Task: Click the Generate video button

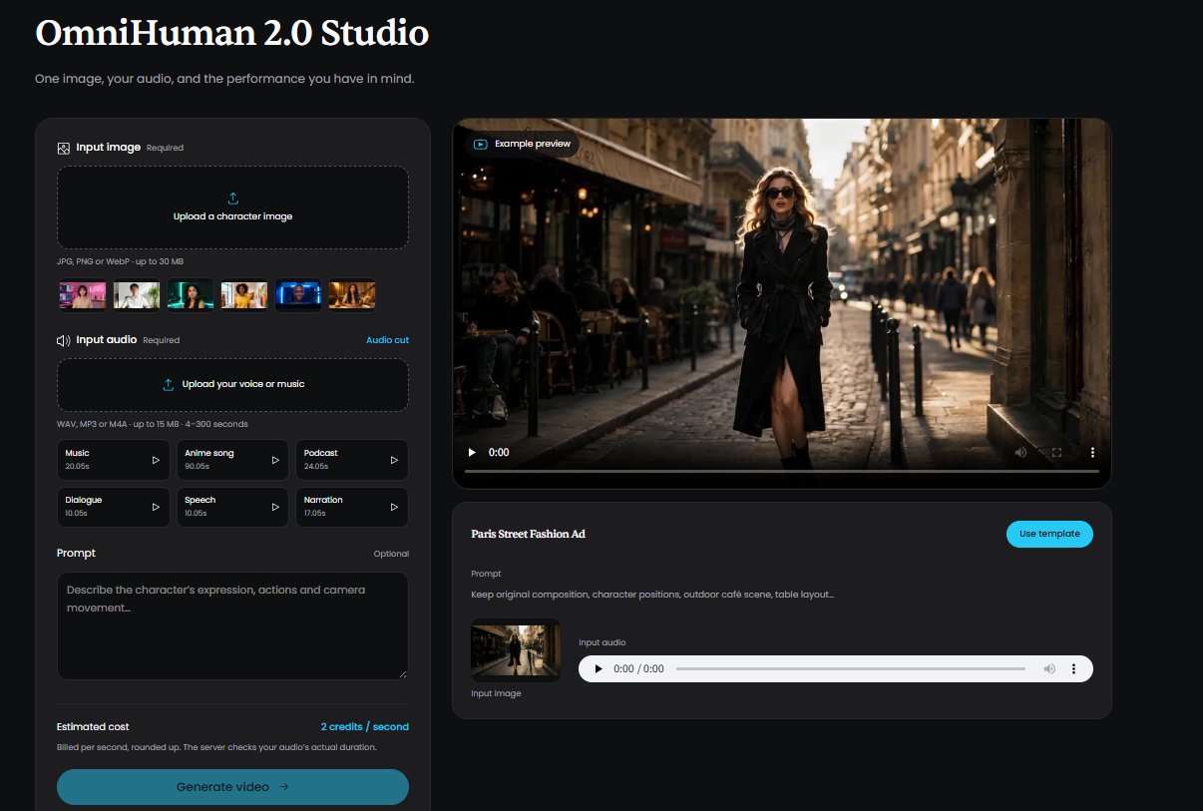Action: click(232, 787)
